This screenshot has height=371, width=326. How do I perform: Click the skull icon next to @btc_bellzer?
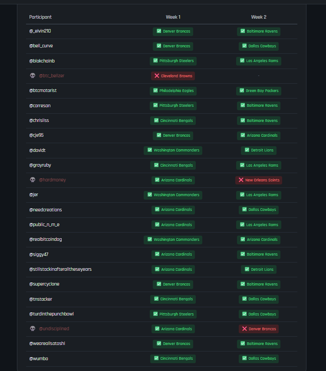pyautogui.click(x=33, y=76)
